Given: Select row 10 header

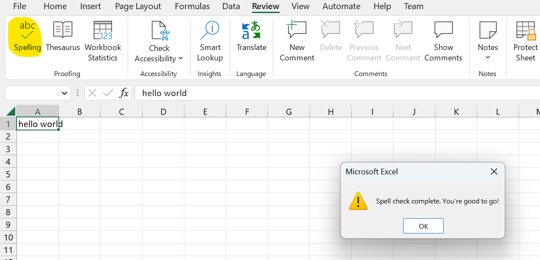Looking at the screenshot, I should point(8,237).
